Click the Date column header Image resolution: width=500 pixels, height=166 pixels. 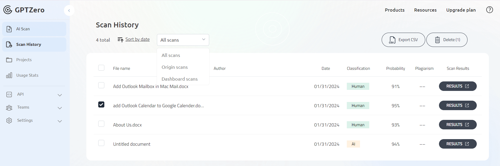(326, 69)
